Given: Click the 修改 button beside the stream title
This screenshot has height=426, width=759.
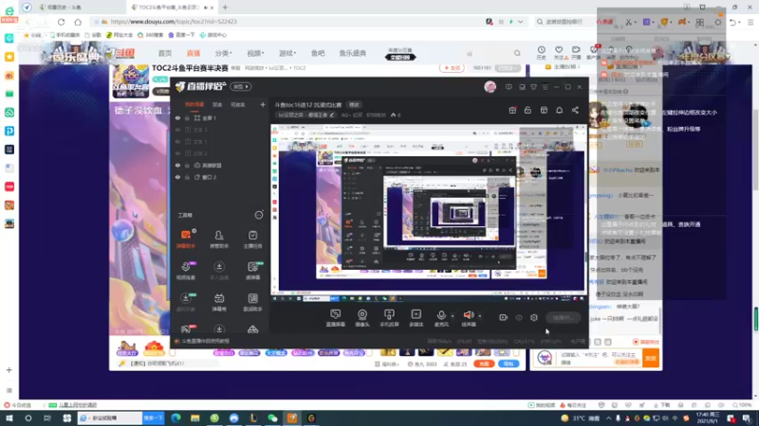Looking at the screenshot, I should pyautogui.click(x=354, y=105).
